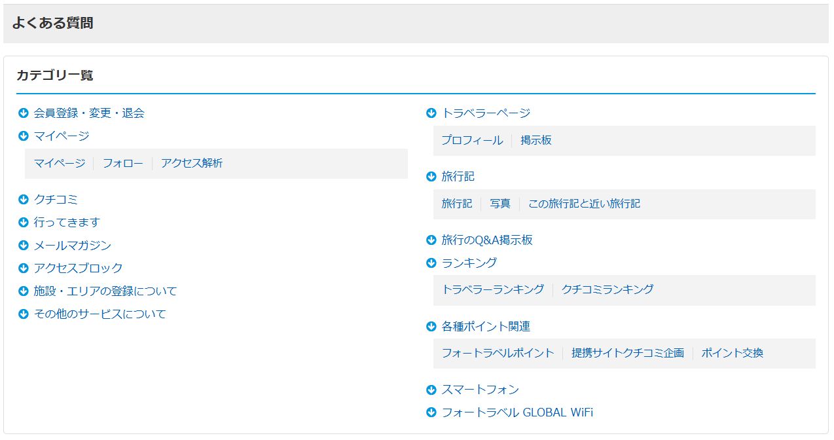834x440 pixels.
Task: Expand the 各種ポイント関連 category heading
Action: (486, 327)
